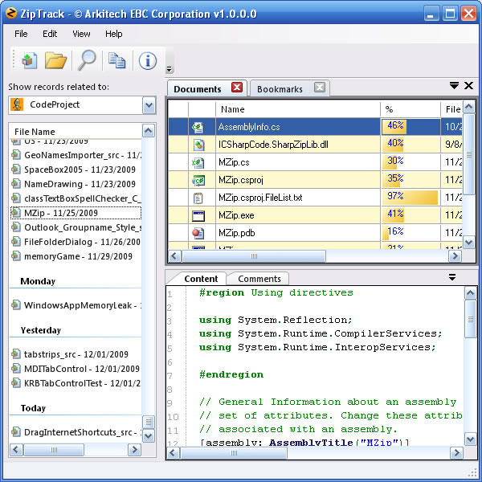Click the document grid scroll-right arrow

[455, 255]
